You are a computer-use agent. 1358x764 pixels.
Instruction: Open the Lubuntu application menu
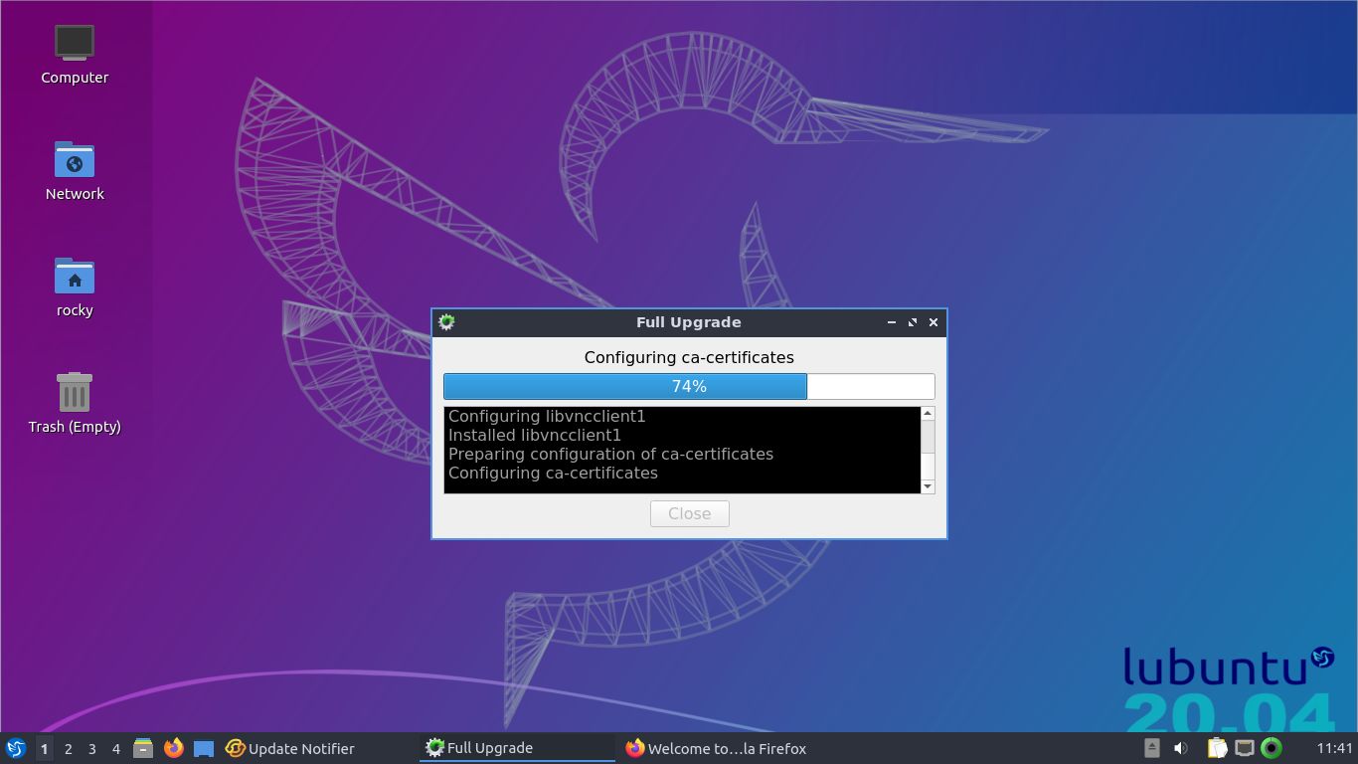coord(16,748)
